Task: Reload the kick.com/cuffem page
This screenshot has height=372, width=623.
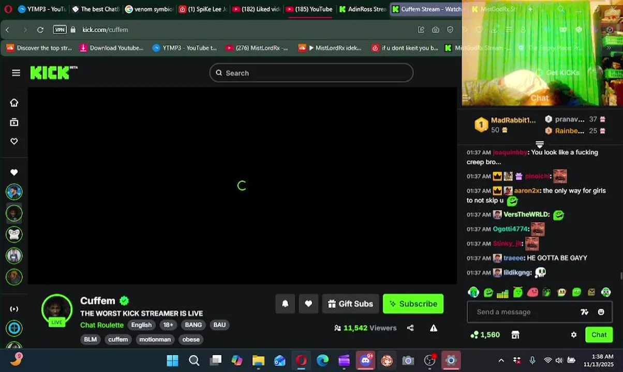Action: tap(40, 29)
